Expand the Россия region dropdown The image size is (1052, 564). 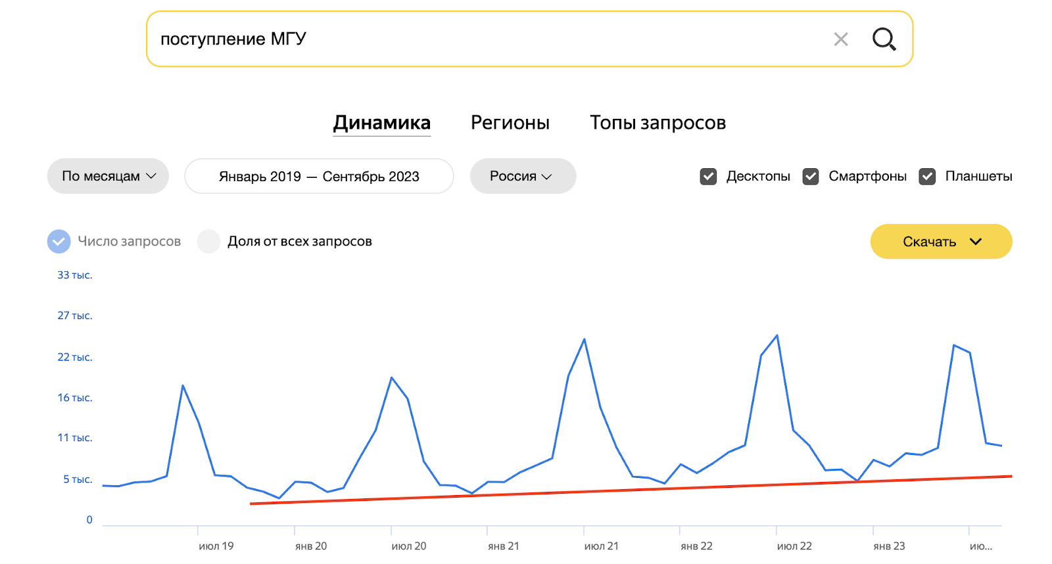523,176
